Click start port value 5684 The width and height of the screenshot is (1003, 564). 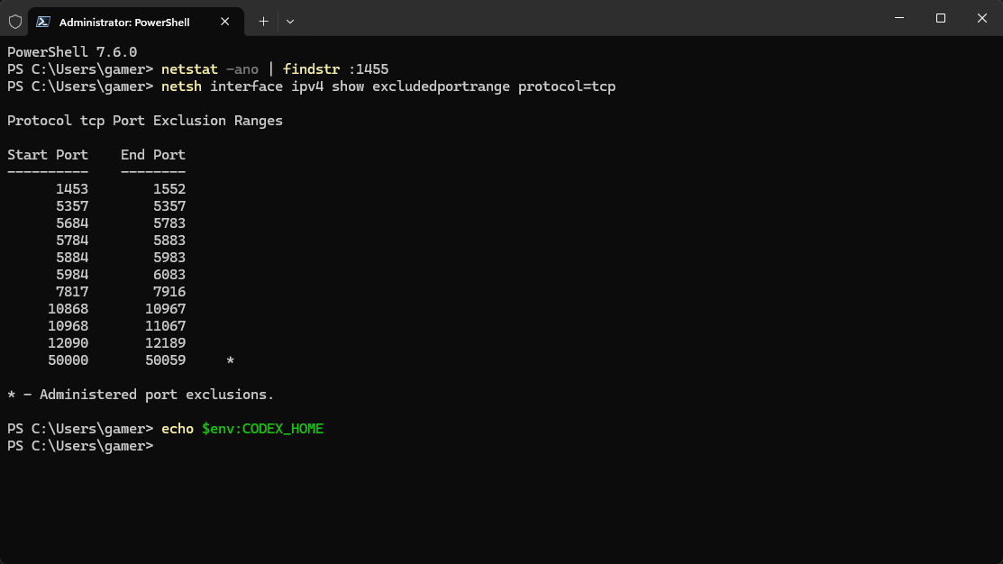(72, 223)
